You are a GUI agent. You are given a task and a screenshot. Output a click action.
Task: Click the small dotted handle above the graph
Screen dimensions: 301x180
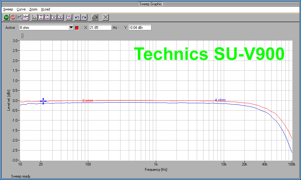pos(22,36)
